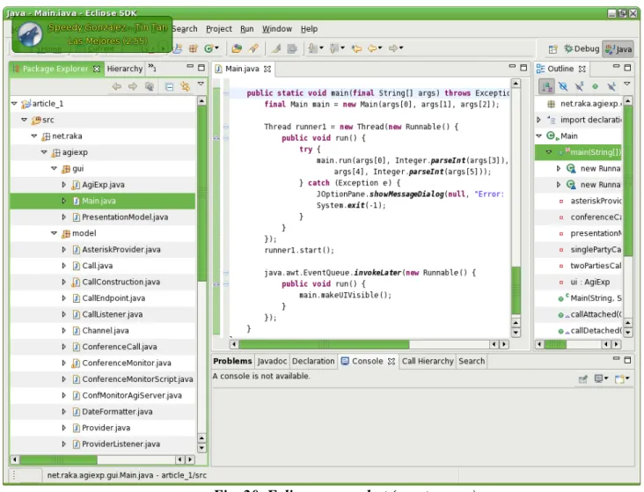Show hidden tabs chevron beside Hierarchy
644x492 pixels.
[152, 67]
